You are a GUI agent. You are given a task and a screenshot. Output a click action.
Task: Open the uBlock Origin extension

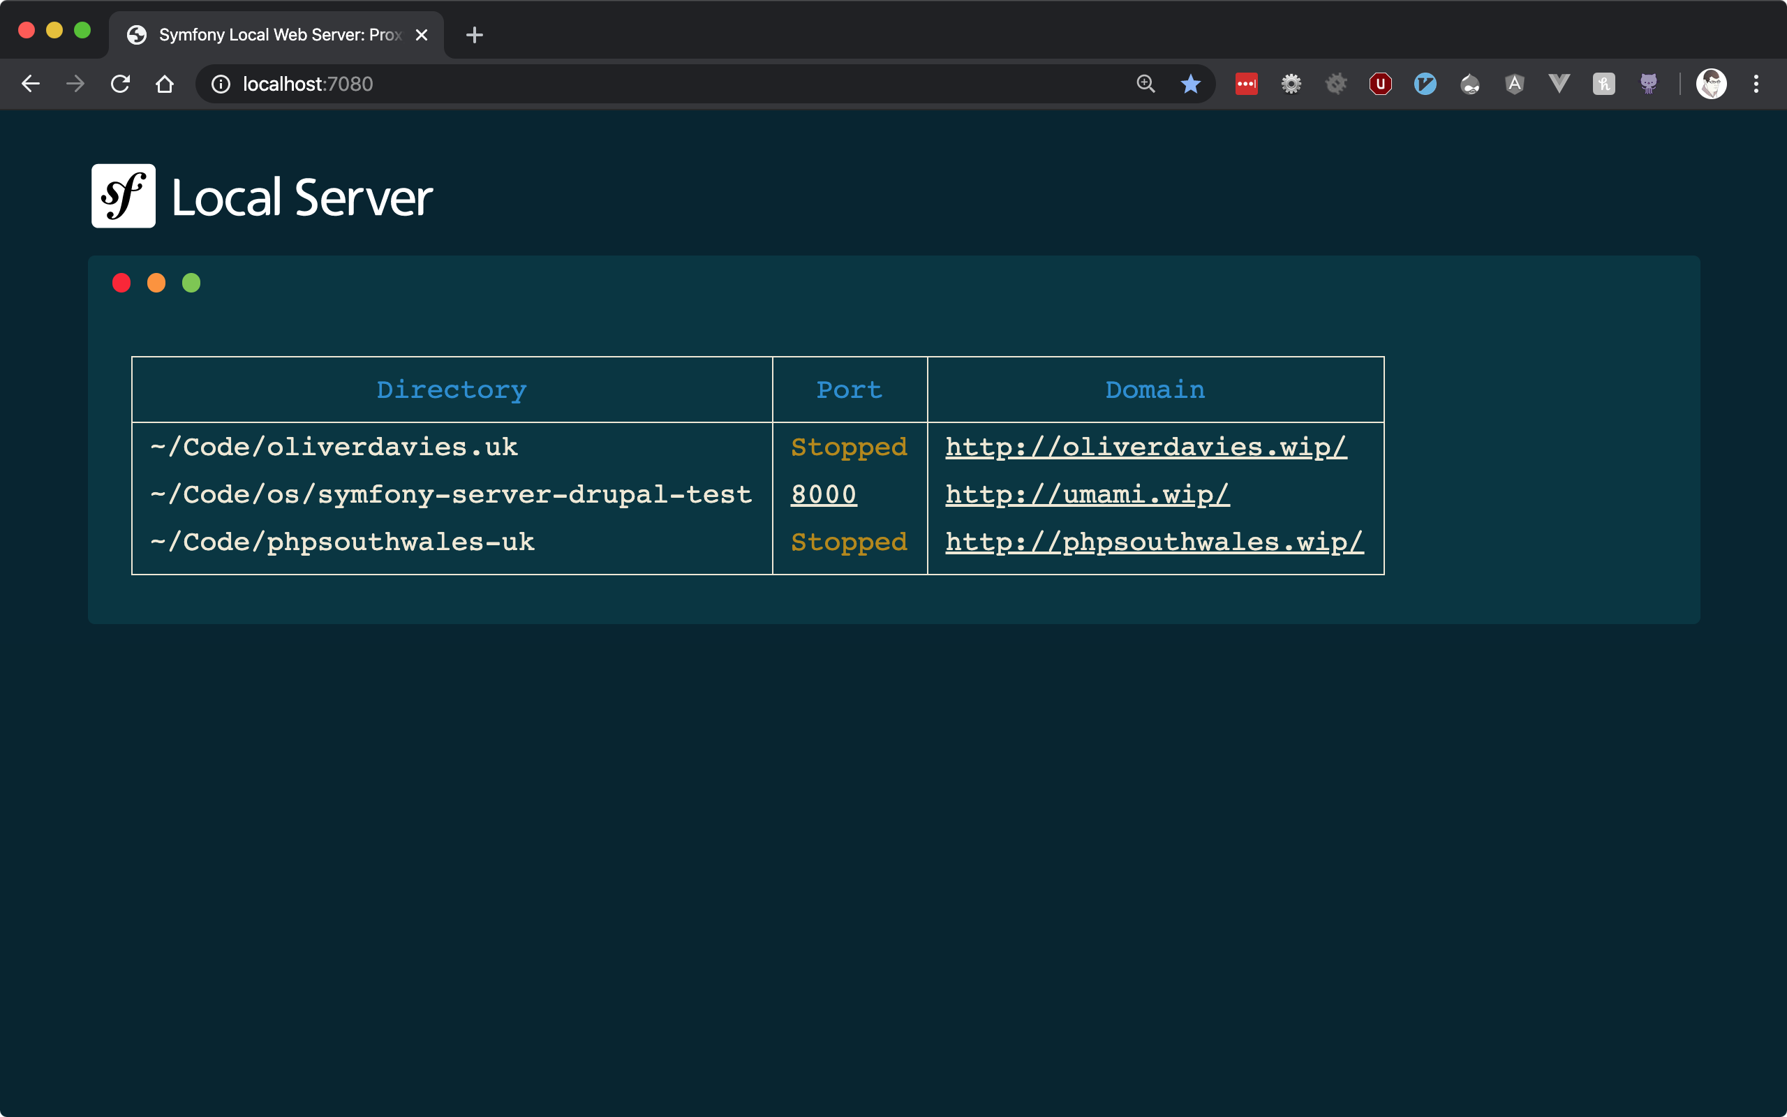click(1380, 84)
